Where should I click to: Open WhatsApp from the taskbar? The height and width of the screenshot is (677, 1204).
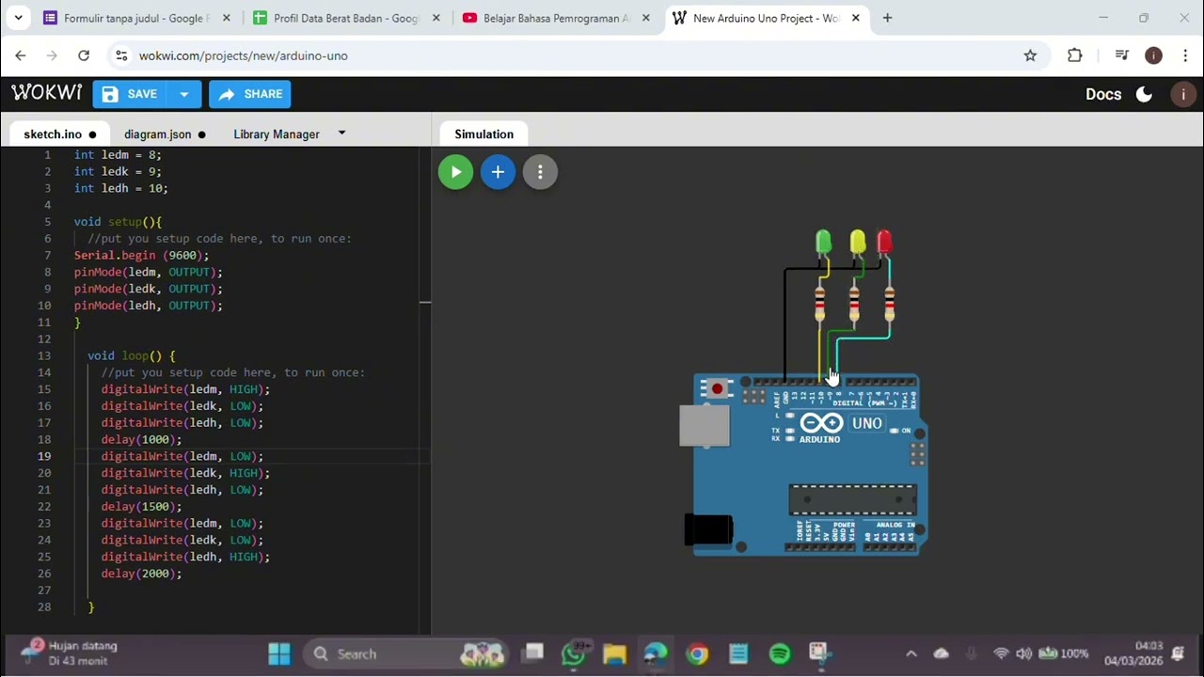click(573, 653)
